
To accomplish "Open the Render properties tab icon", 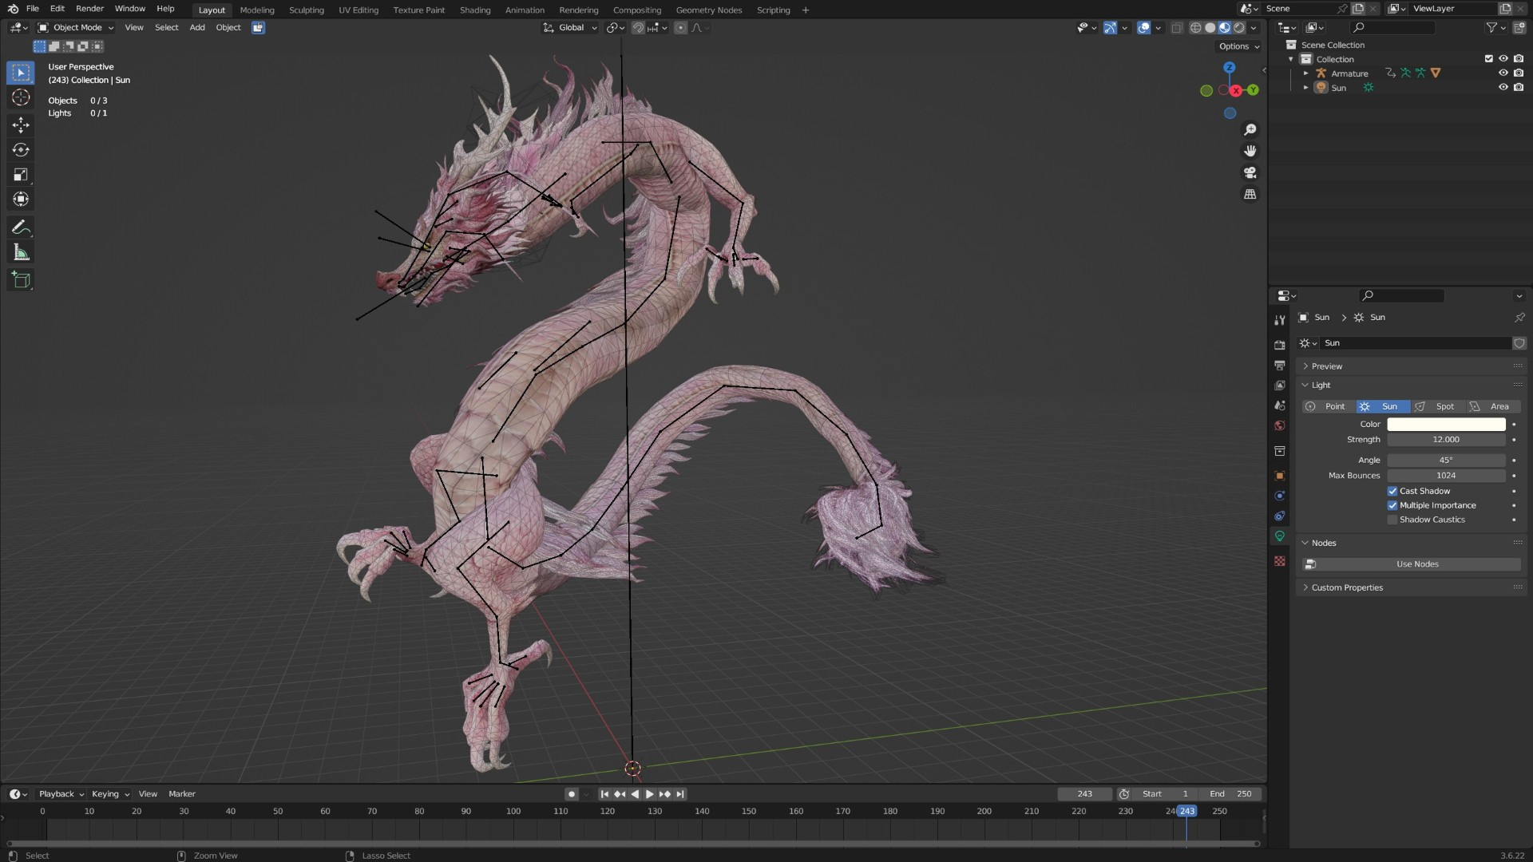I will (1280, 345).
